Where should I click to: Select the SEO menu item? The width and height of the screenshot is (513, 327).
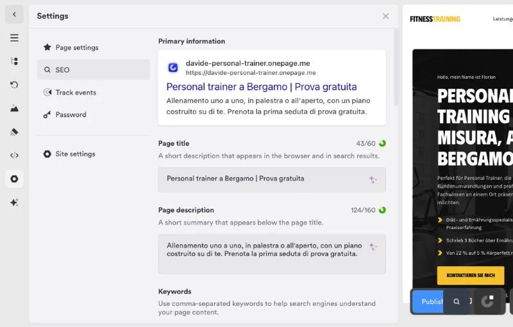(x=94, y=70)
